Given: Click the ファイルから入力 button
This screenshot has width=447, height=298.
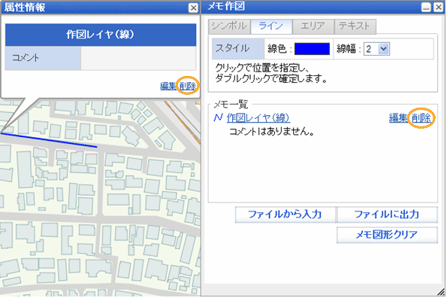Looking at the screenshot, I should (x=285, y=214).
